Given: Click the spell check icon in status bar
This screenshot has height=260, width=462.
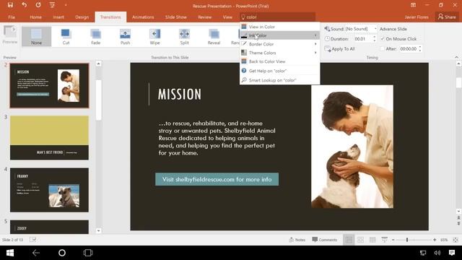Looking at the screenshot, I should (x=33, y=240).
